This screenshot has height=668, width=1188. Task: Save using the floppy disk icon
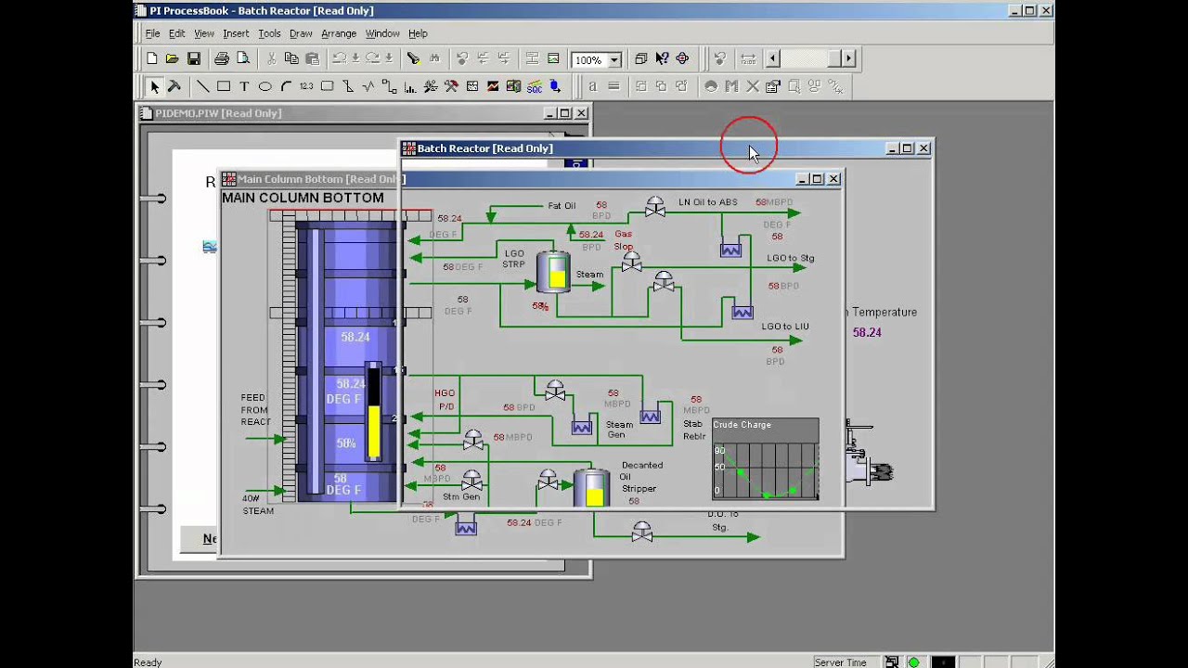click(193, 58)
